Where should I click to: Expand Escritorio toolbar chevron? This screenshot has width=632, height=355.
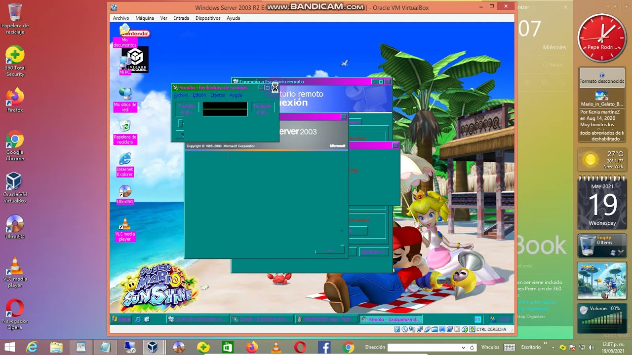point(546,344)
